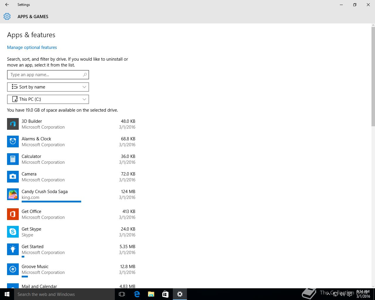This screenshot has height=300, width=375.
Task: Open the Sort by name dropdown
Action: click(x=48, y=87)
